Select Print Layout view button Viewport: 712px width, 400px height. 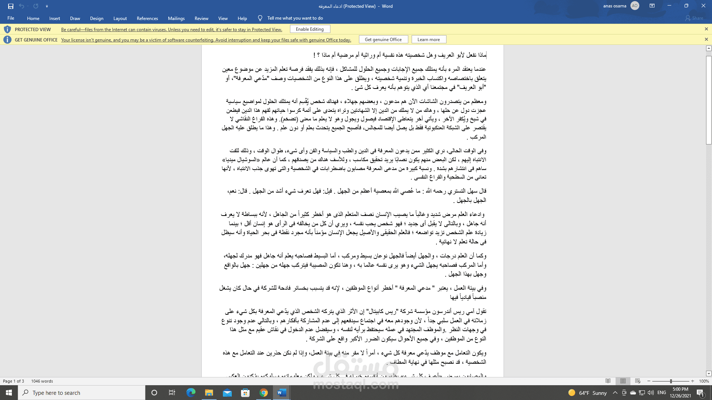coord(623,381)
